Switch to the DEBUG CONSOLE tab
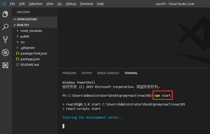The width and height of the screenshot is (210, 134). click(x=108, y=73)
